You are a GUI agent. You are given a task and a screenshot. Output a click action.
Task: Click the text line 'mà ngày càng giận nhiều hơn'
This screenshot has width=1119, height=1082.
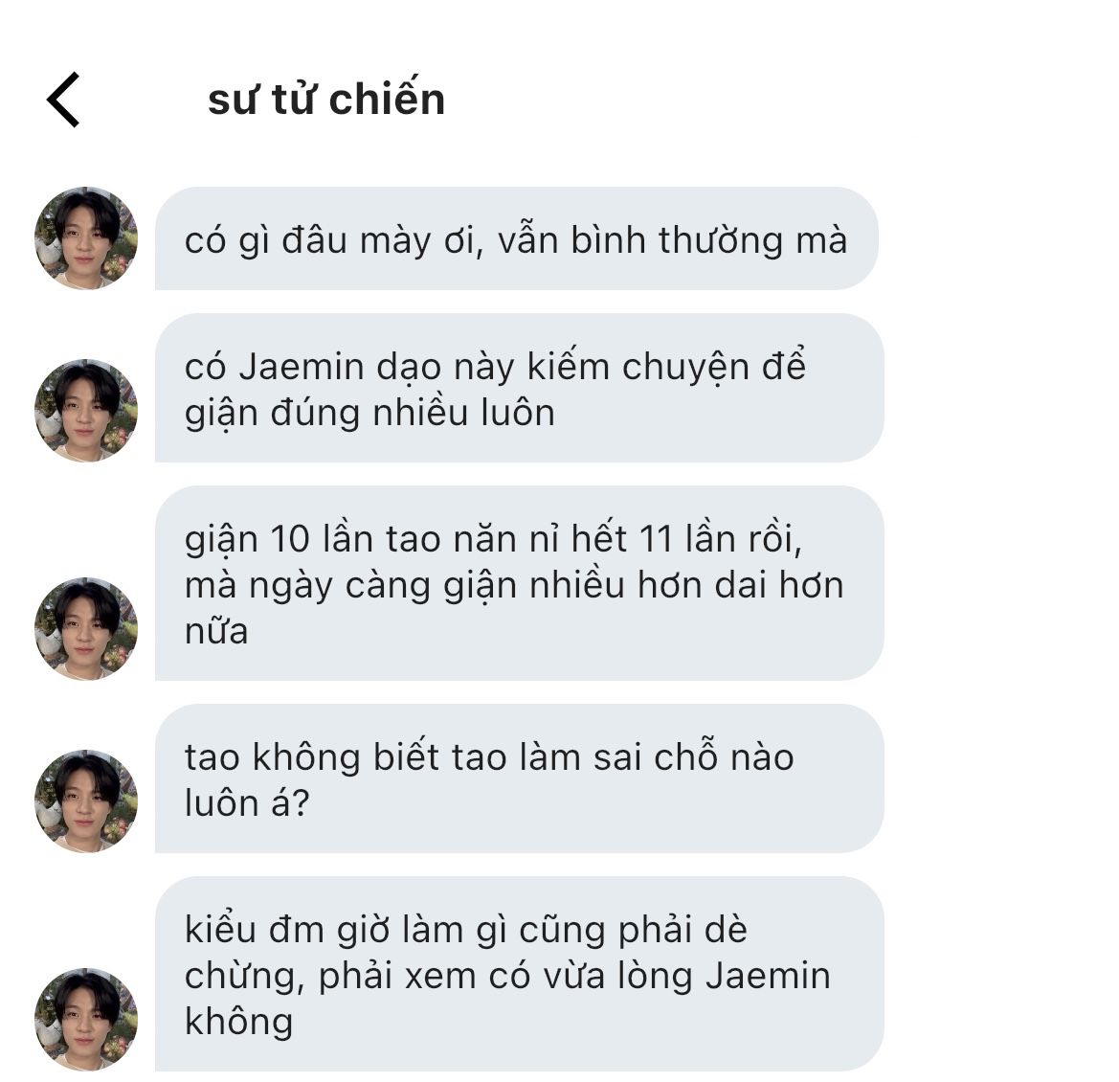click(515, 587)
